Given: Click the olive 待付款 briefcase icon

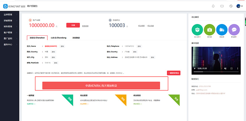Looking at the screenshot, I should coord(210,30).
